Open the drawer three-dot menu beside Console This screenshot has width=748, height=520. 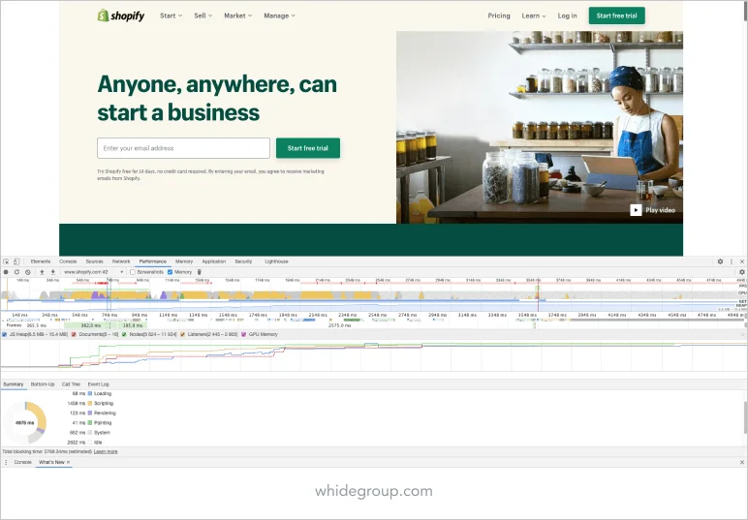(6, 462)
